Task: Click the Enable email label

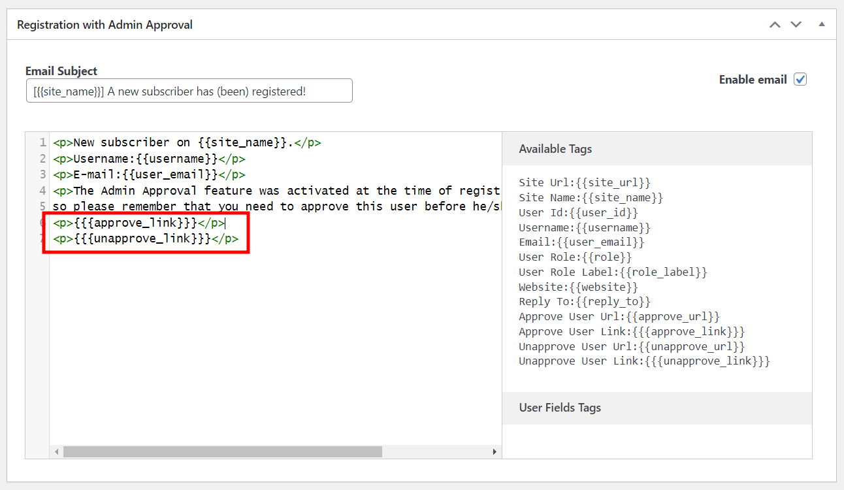Action: point(753,79)
